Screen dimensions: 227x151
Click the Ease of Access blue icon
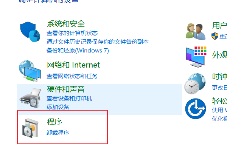[196, 109]
